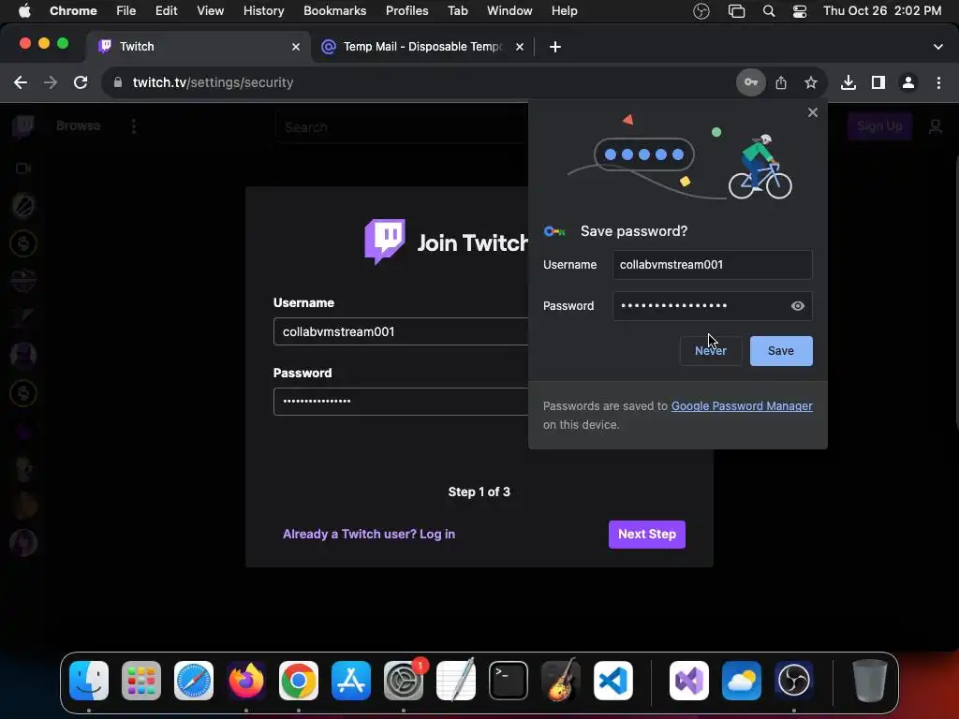The height and width of the screenshot is (719, 959).
Task: Open the History menu
Action: 263,11
